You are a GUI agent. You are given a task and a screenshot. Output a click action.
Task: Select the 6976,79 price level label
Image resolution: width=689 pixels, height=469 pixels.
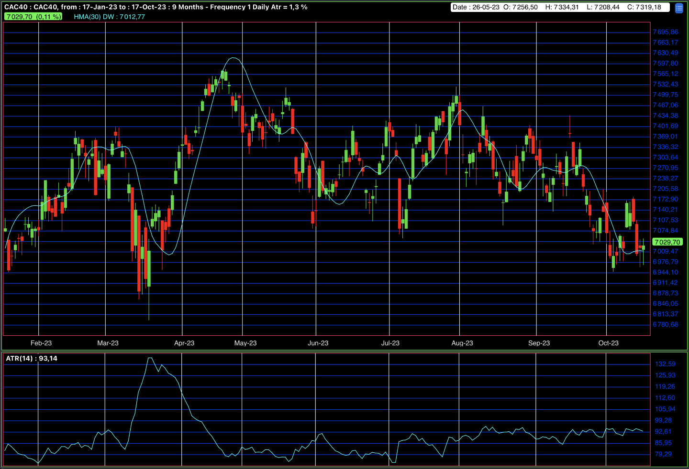coord(666,262)
